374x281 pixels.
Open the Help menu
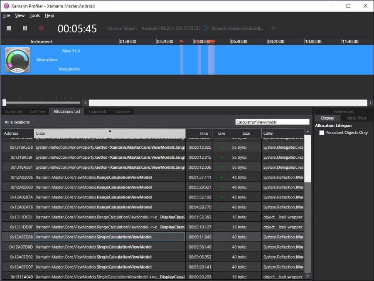49,15
